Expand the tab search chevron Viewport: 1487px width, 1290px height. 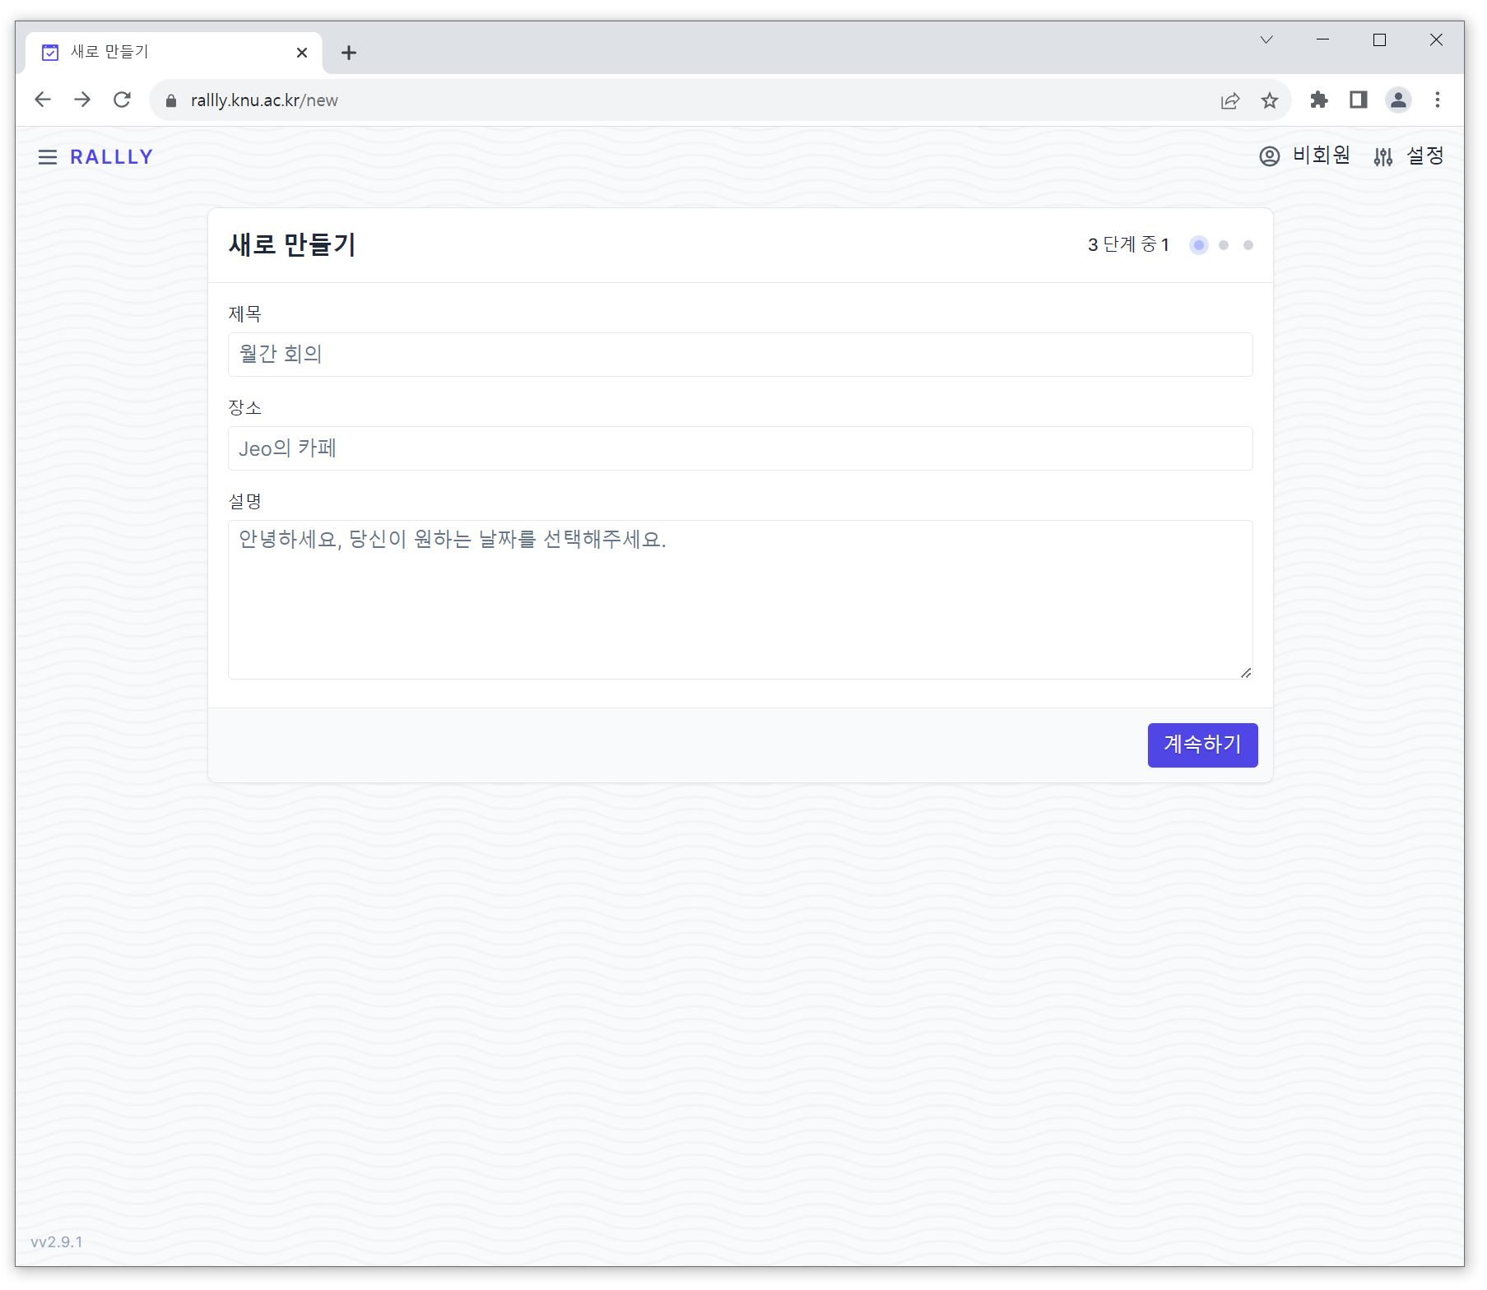pos(1266,40)
